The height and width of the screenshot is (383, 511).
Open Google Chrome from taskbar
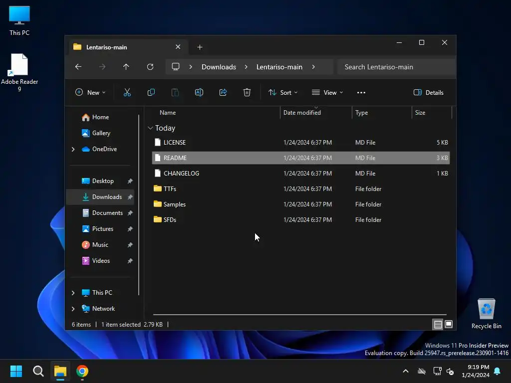(82, 371)
